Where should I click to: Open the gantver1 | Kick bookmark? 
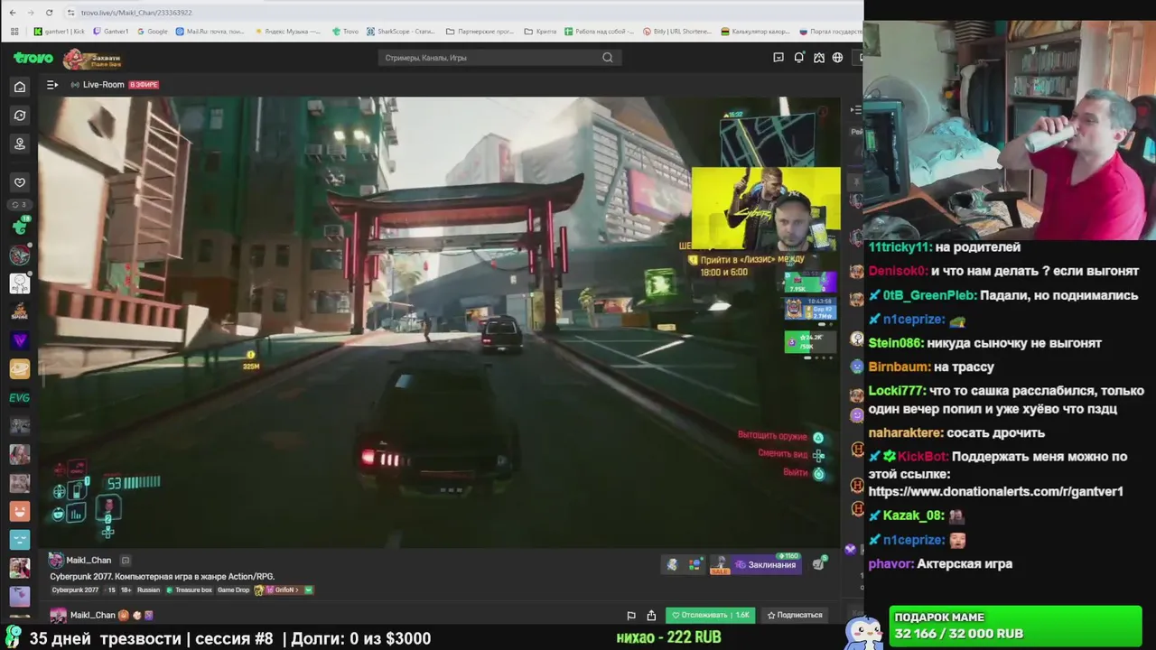pyautogui.click(x=60, y=32)
